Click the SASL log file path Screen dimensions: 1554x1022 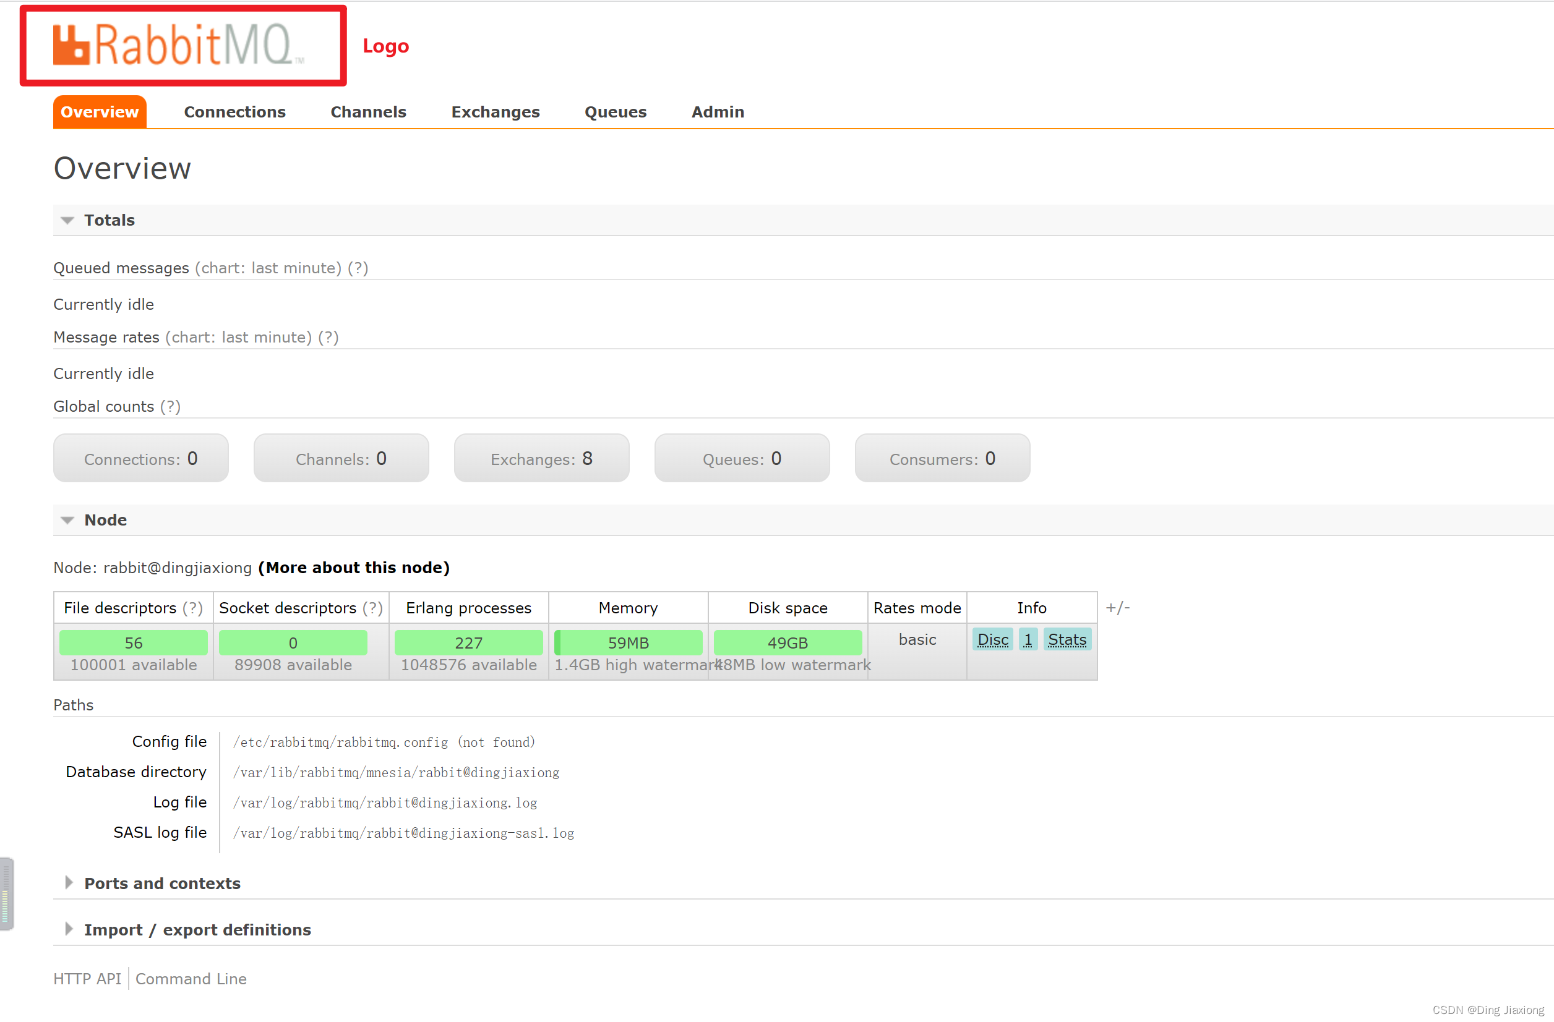[403, 833]
